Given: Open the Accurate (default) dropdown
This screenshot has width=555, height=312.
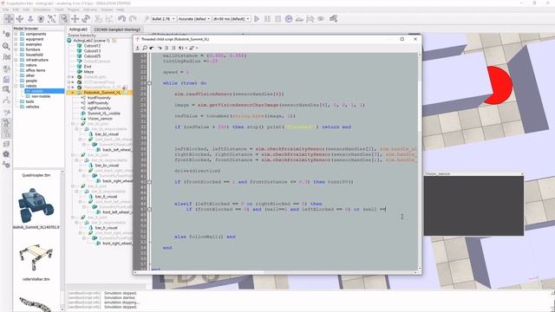Looking at the screenshot, I should 194,19.
